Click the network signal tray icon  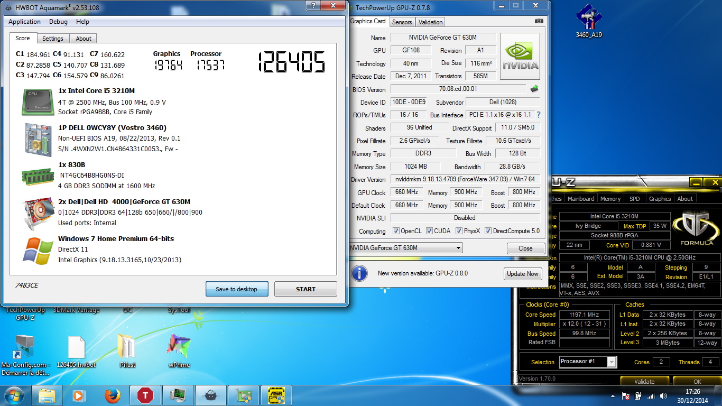click(x=651, y=396)
